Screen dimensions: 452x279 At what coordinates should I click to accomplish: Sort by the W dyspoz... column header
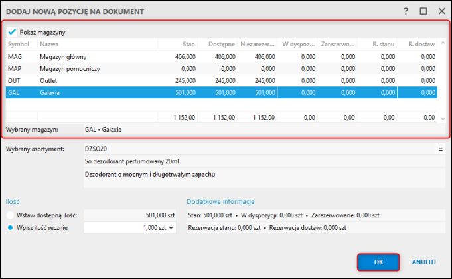coord(297,44)
